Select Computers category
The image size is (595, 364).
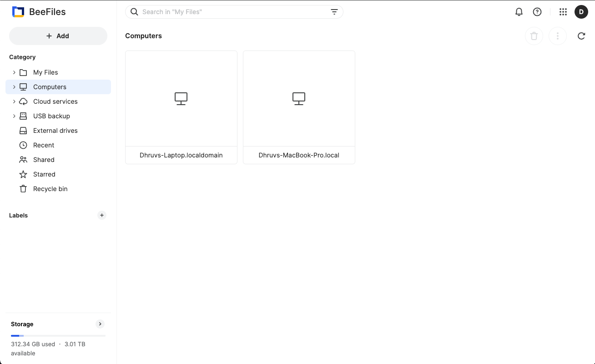click(58, 87)
